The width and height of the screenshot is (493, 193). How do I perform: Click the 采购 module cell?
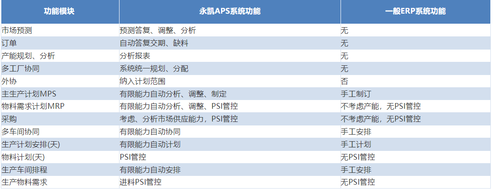(60, 119)
